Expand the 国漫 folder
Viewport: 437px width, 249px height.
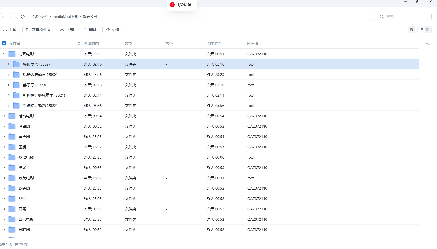click(4, 147)
